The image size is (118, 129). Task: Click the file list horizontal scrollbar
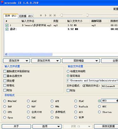pos(30,54)
